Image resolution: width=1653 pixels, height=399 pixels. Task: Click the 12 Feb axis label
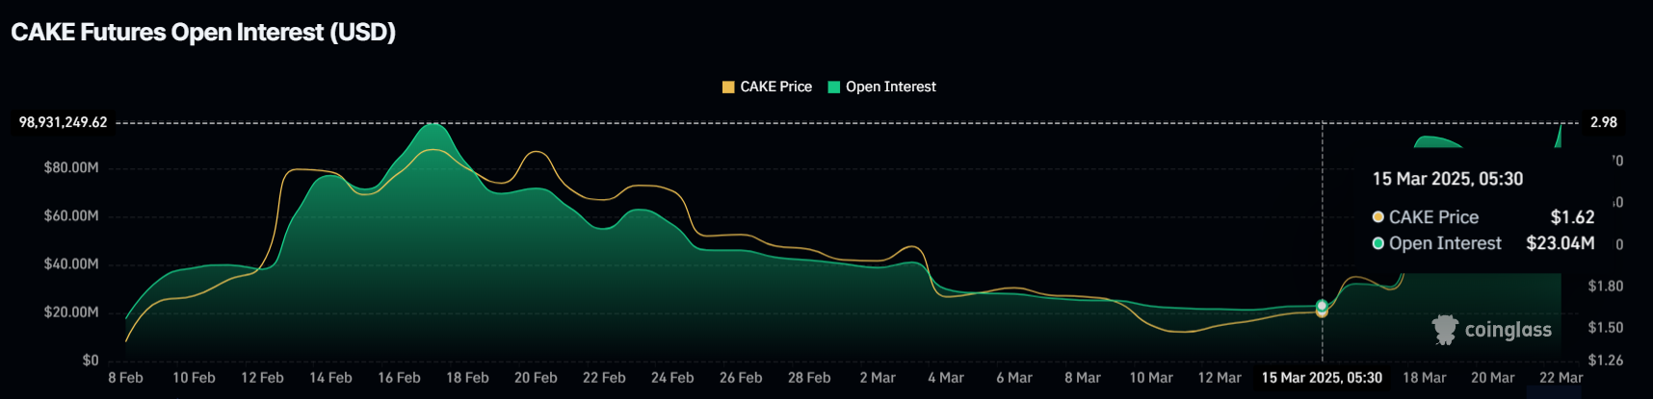tap(262, 378)
